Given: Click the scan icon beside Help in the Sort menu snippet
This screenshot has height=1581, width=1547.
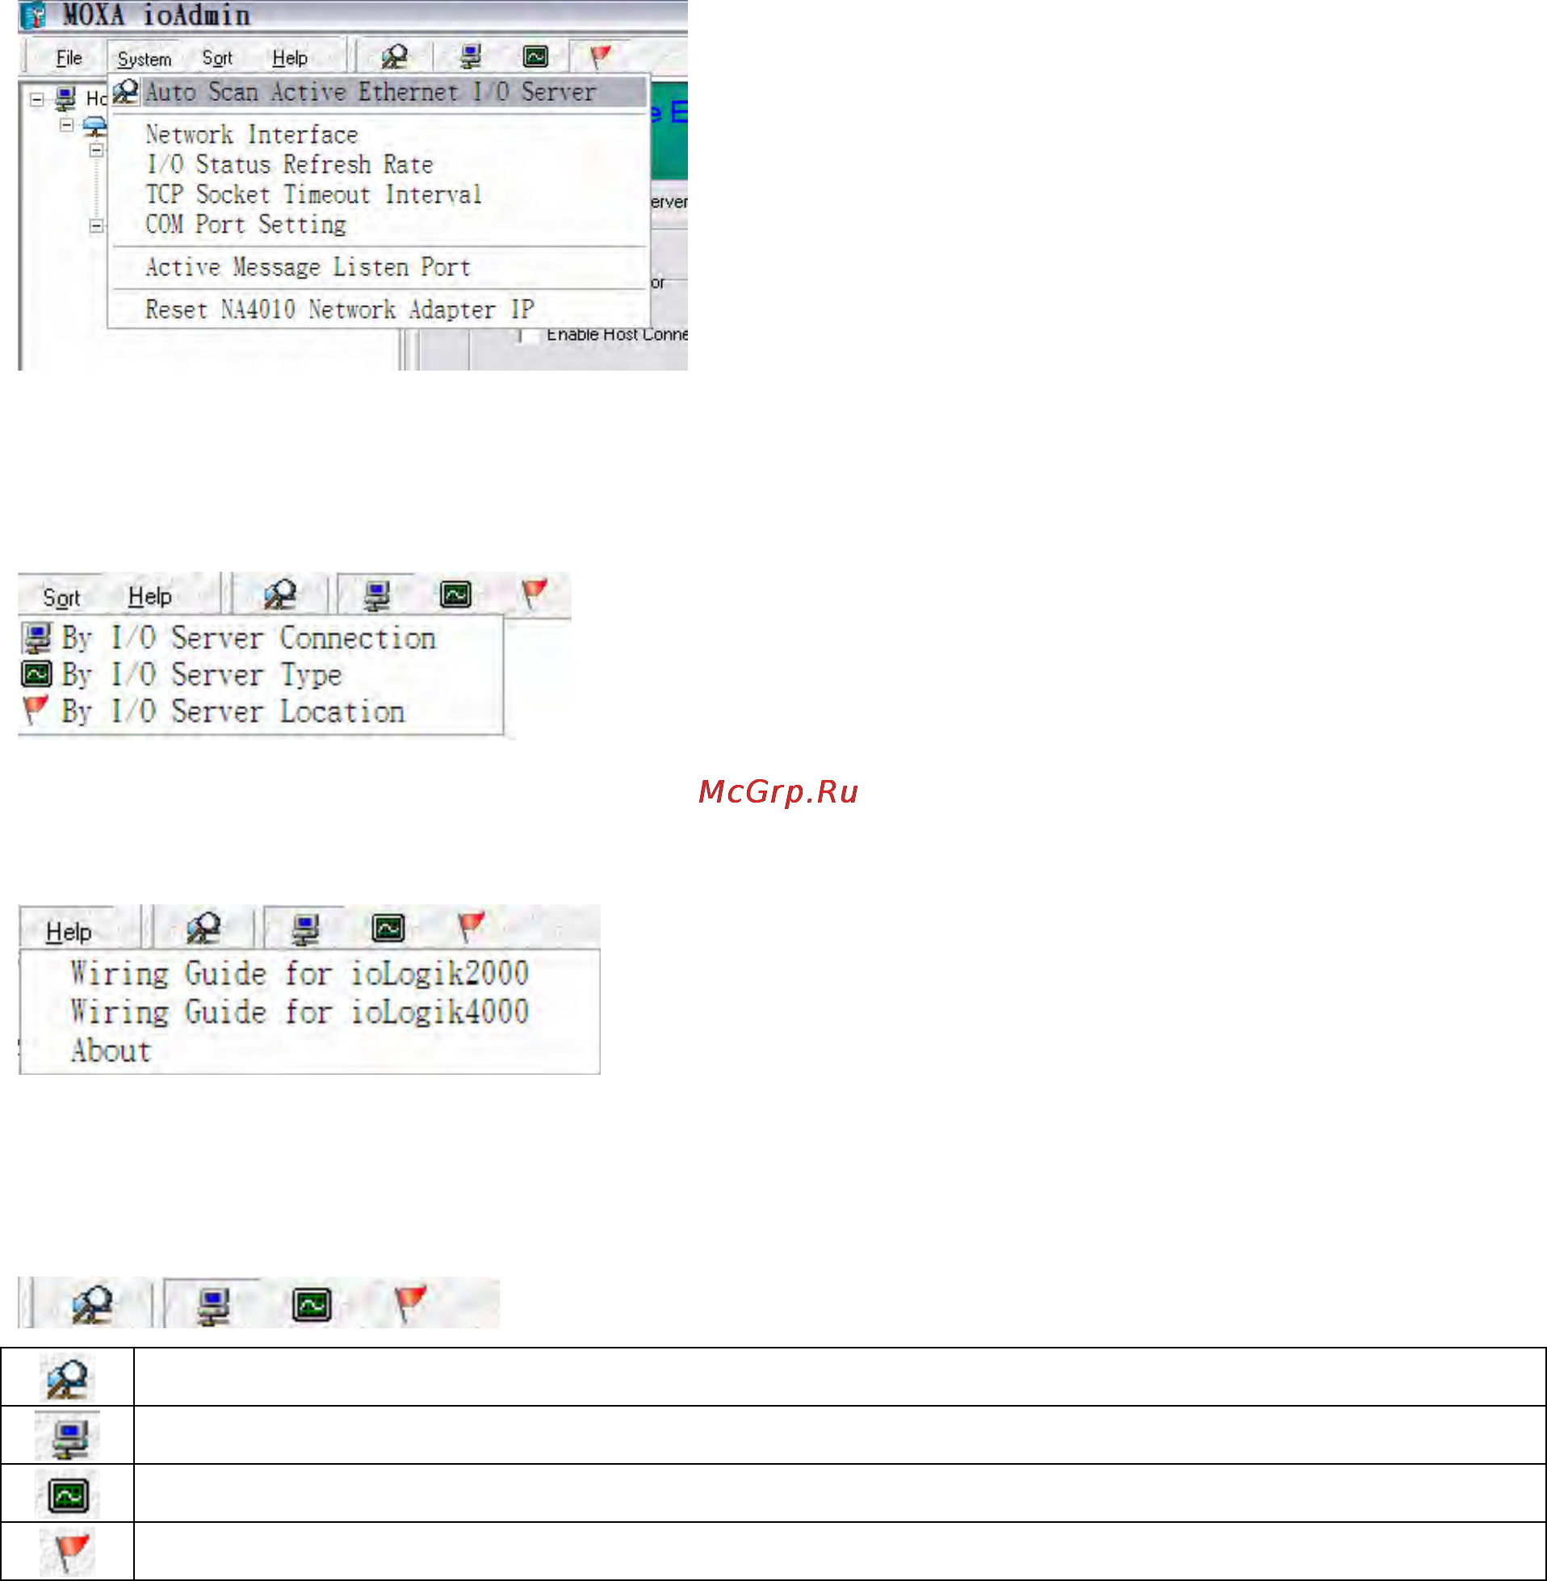Looking at the screenshot, I should (280, 594).
